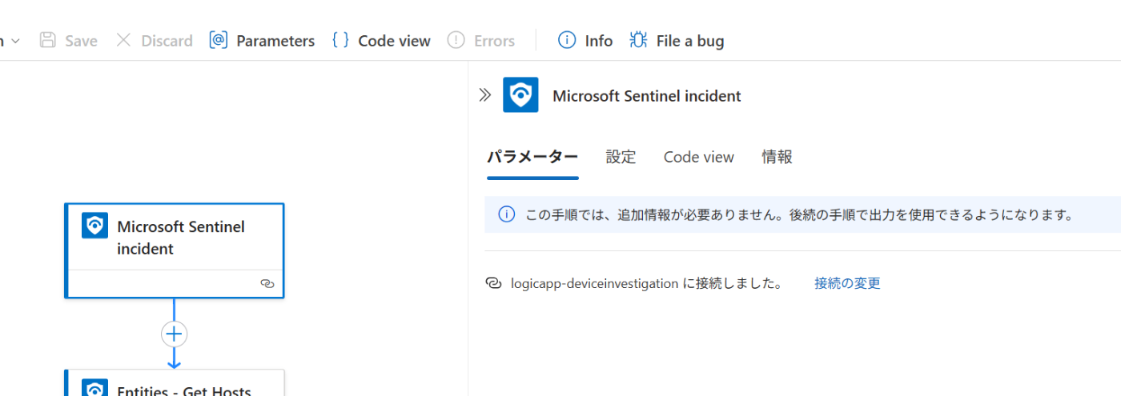This screenshot has height=396, width=1121.
Task: Collapse the details panel with the double chevron
Action: click(x=484, y=95)
